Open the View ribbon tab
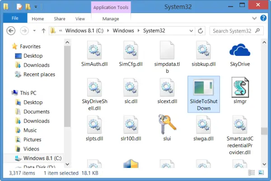 pyautogui.click(x=80, y=18)
